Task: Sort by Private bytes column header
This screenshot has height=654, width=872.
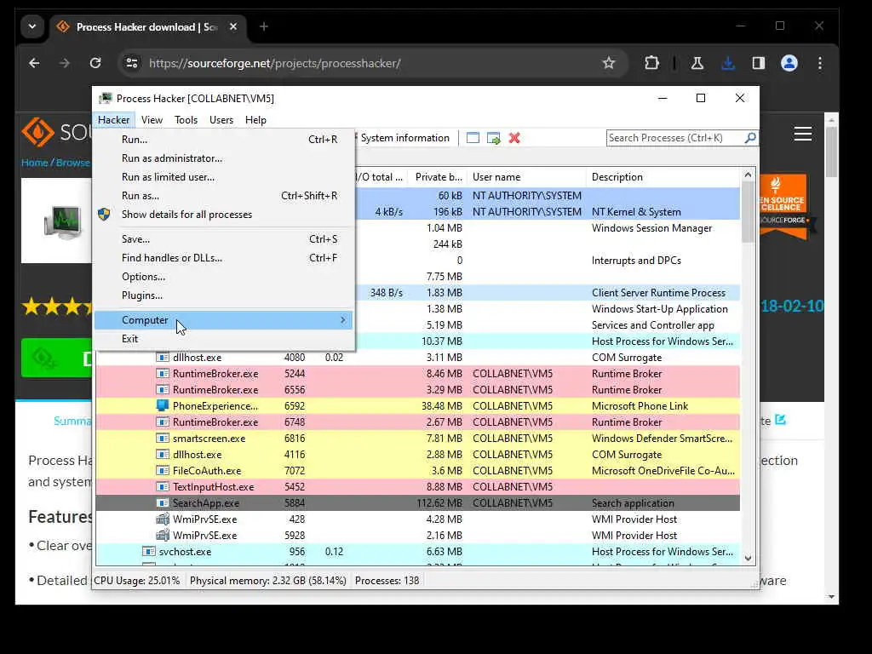Action: (x=437, y=177)
